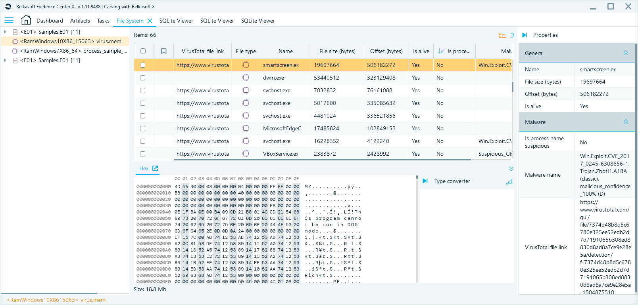Open the VirusTotal URL in the Properties panel
This screenshot has height=305, width=638.
point(605,247)
